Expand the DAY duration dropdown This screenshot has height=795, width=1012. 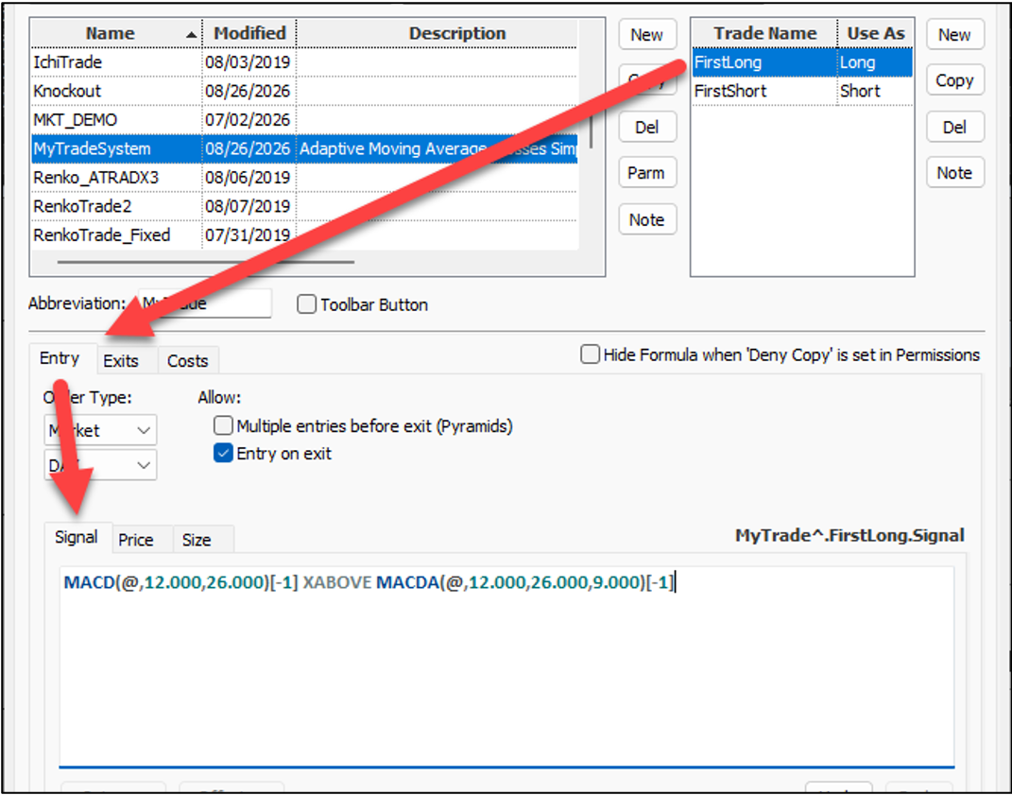pos(100,465)
